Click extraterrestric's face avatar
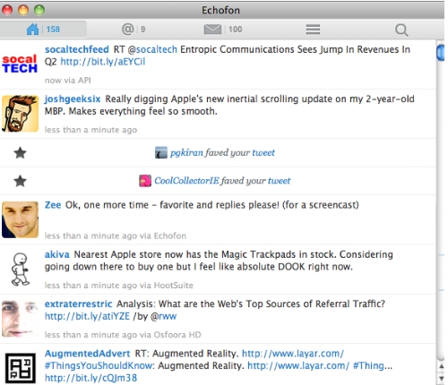This screenshot has width=448, height=385. tap(20, 319)
